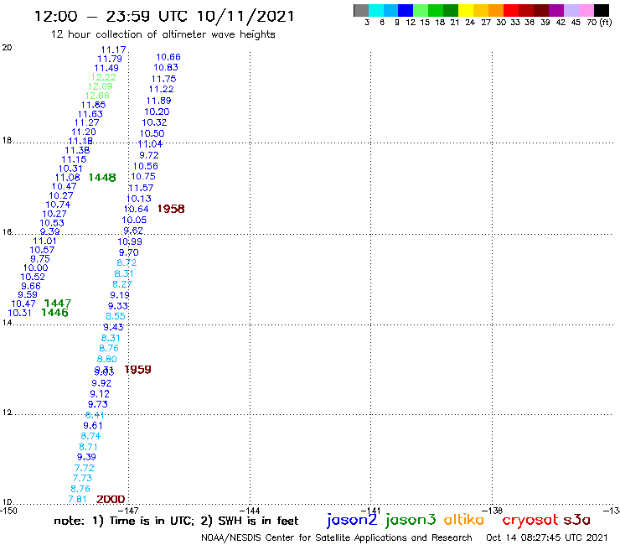This screenshot has height=545, width=620.
Task: Select wave height value 10.66
Action: (168, 57)
